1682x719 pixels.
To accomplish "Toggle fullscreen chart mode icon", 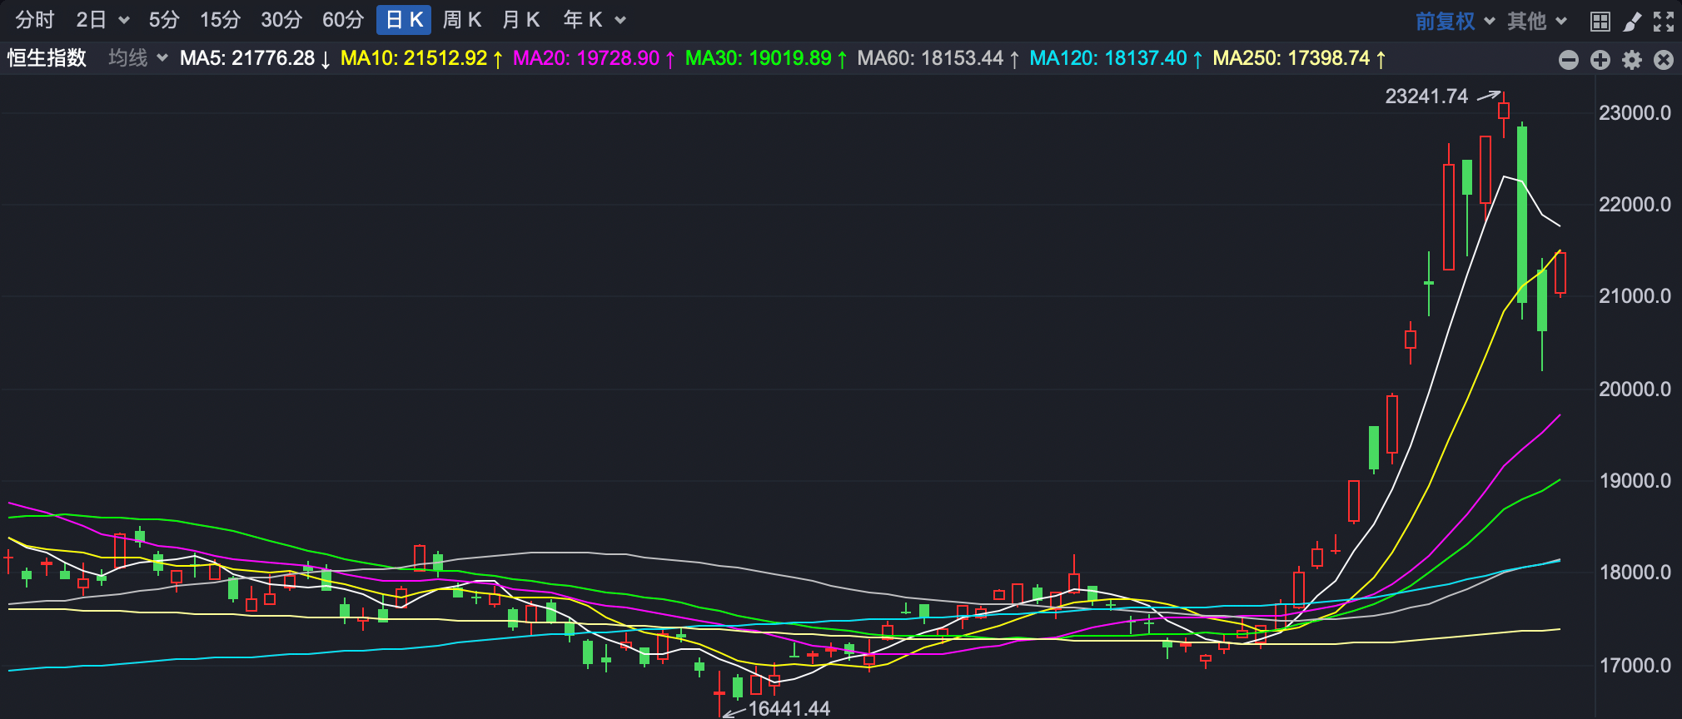I will pos(1664,21).
